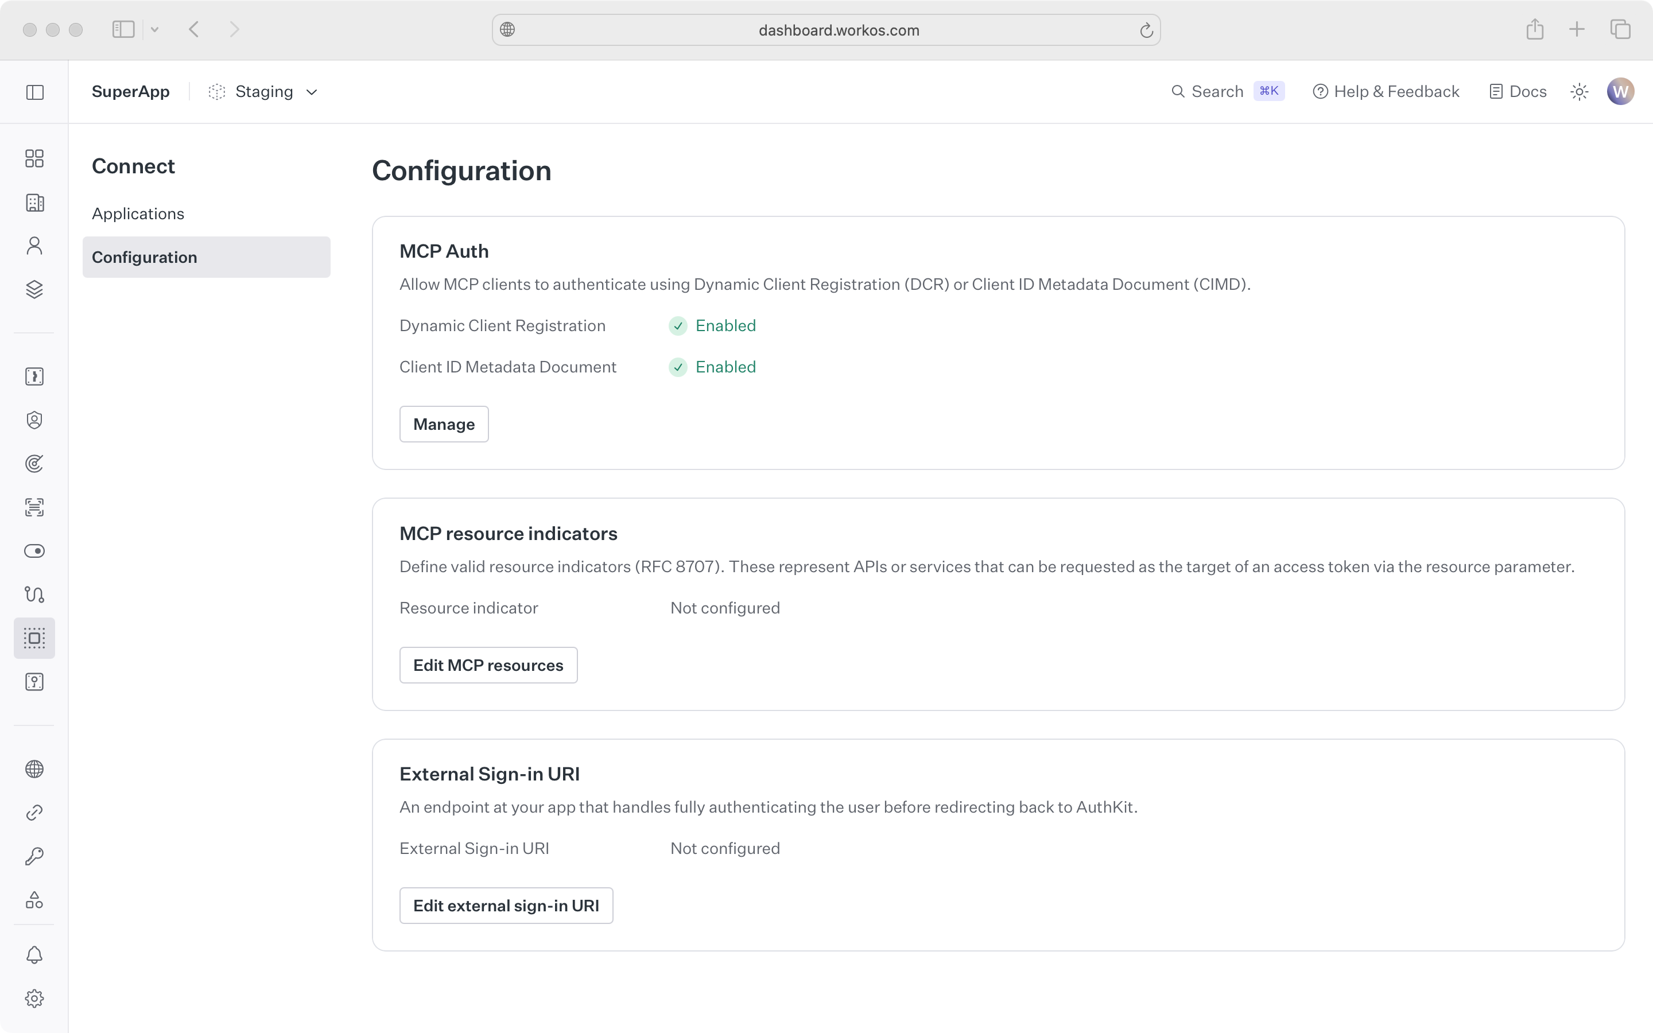Click the Manage button under MCP Auth

coord(443,424)
